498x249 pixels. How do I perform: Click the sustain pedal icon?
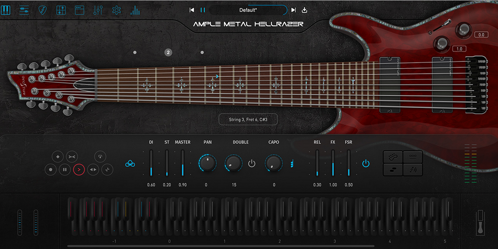point(480,223)
